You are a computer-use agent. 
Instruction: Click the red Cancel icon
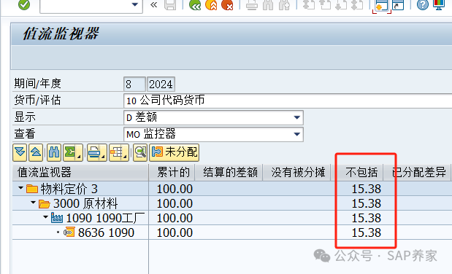tap(227, 4)
